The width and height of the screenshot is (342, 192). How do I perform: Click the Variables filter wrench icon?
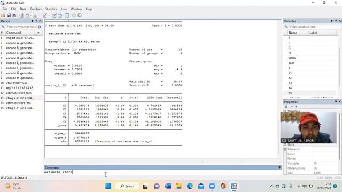pos(286,27)
